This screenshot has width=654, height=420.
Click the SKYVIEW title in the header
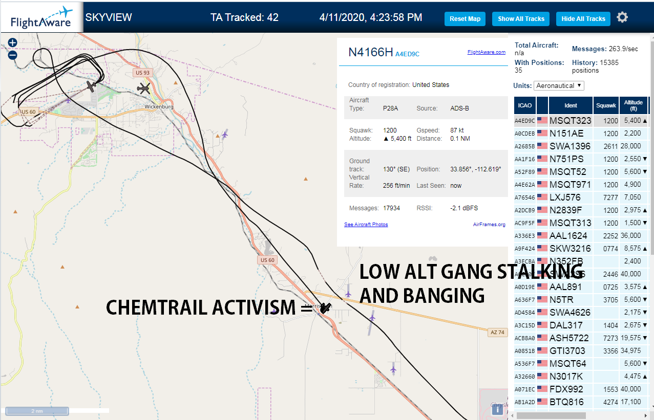click(x=109, y=17)
